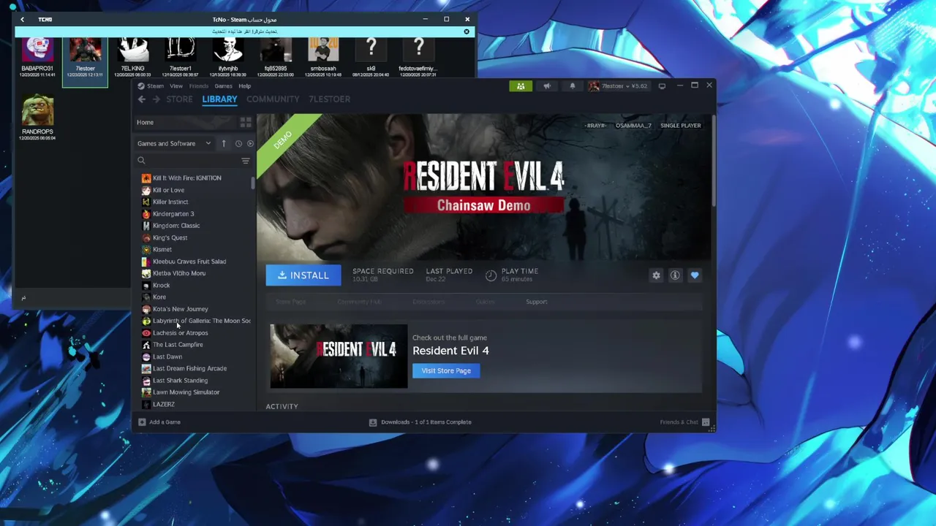Screen dimensions: 936x526
Task: Click Visit Store Page button
Action: (x=446, y=371)
